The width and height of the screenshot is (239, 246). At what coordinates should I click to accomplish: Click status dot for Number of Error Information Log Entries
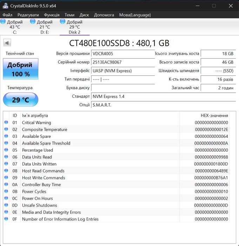click(x=6, y=219)
